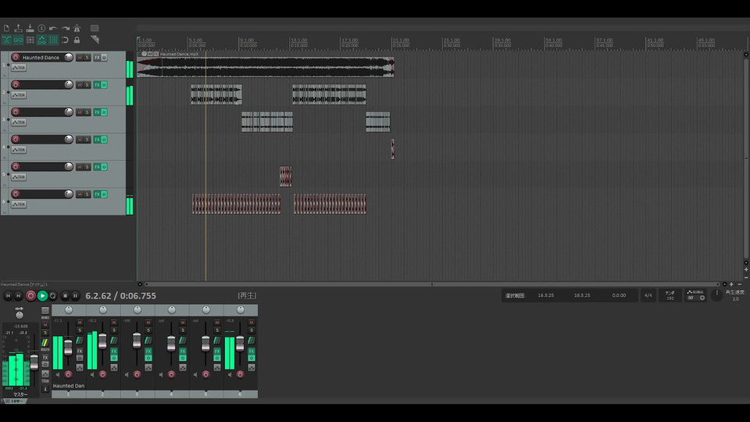This screenshot has height=422, width=750.
Task: Toggle snap magnet toolbar icon
Action: [65, 40]
